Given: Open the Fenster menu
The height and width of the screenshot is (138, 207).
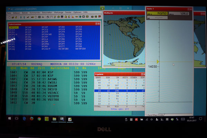Looking at the screenshot, I should 68,12.
